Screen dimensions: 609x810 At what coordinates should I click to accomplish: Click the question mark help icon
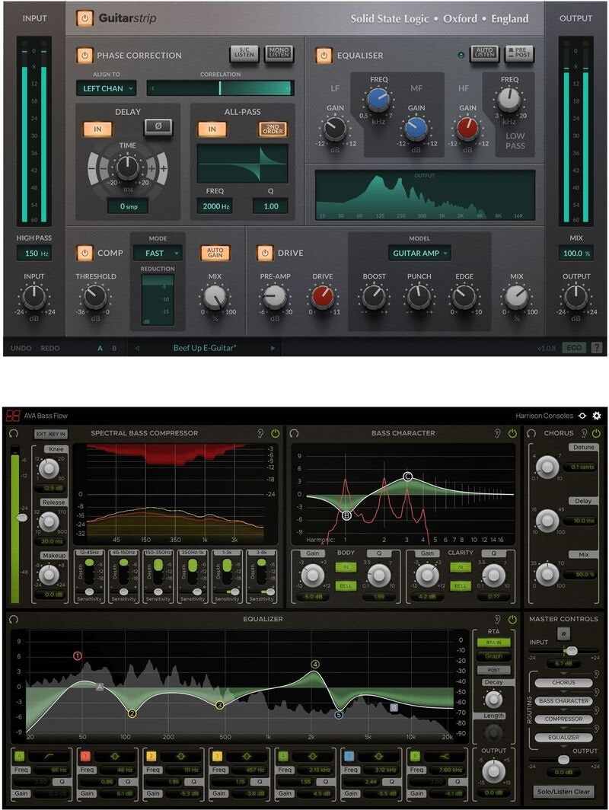click(x=596, y=348)
